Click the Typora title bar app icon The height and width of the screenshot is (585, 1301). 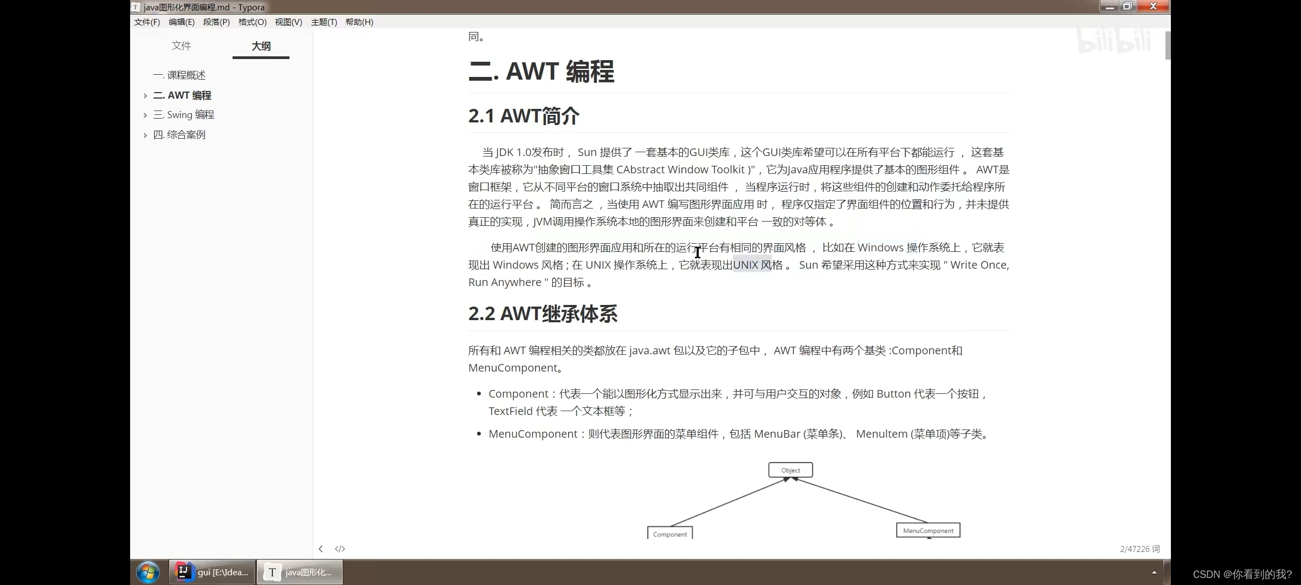(x=136, y=7)
